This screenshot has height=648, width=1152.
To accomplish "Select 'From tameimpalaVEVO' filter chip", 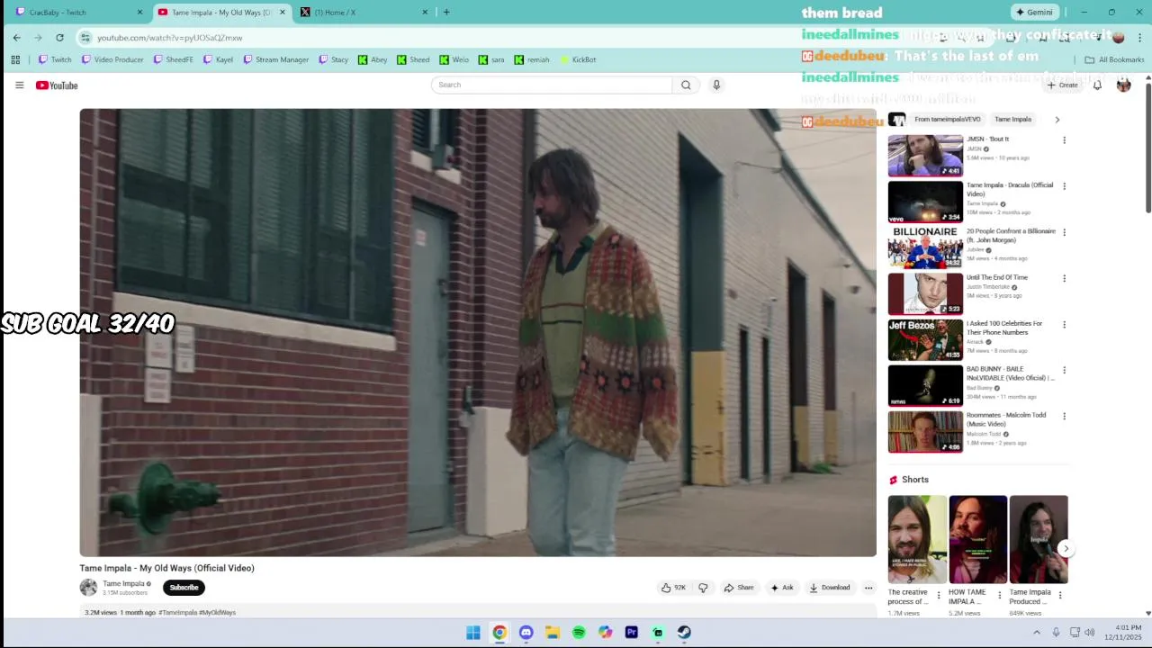I will point(946,119).
